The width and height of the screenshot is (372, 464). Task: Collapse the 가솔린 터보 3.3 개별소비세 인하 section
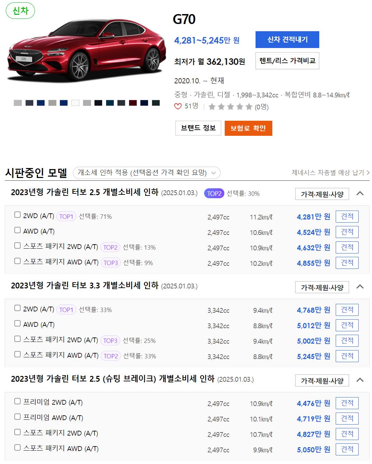(360, 287)
